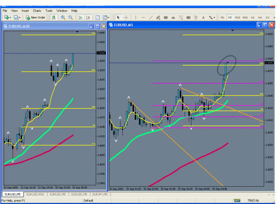The width and height of the screenshot is (277, 204).
Task: Select the Triangle shape tool
Action: point(173,17)
